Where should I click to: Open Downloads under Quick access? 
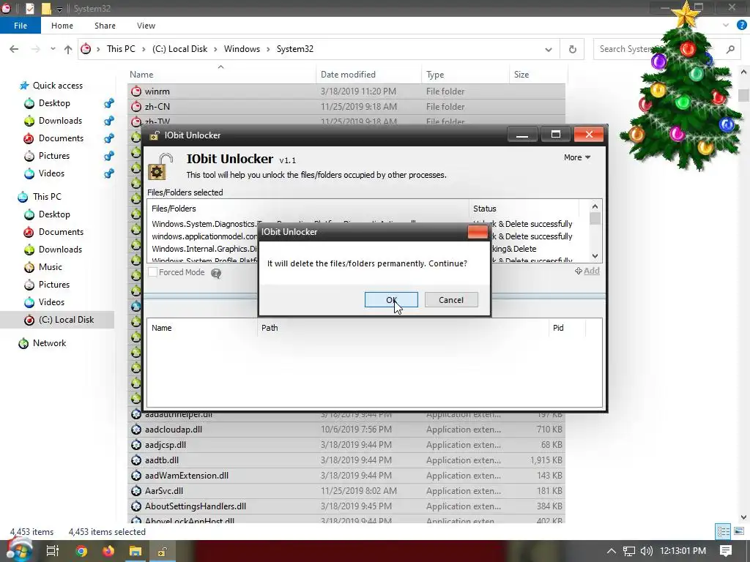60,121
